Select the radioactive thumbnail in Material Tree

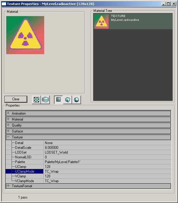point(101,21)
